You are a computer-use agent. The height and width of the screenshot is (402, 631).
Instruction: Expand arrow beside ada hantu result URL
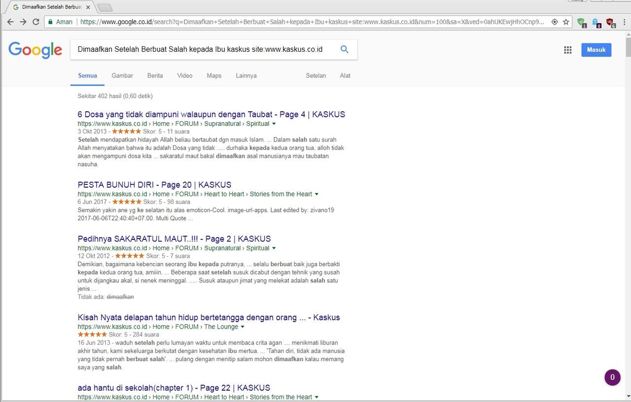click(316, 397)
